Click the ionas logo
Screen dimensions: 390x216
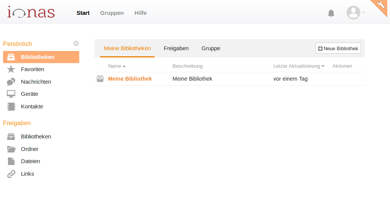point(31,12)
